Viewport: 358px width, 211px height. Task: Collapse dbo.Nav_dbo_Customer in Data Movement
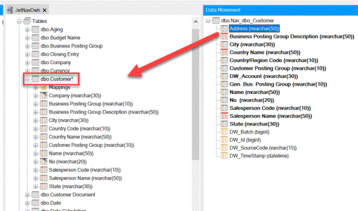208,21
